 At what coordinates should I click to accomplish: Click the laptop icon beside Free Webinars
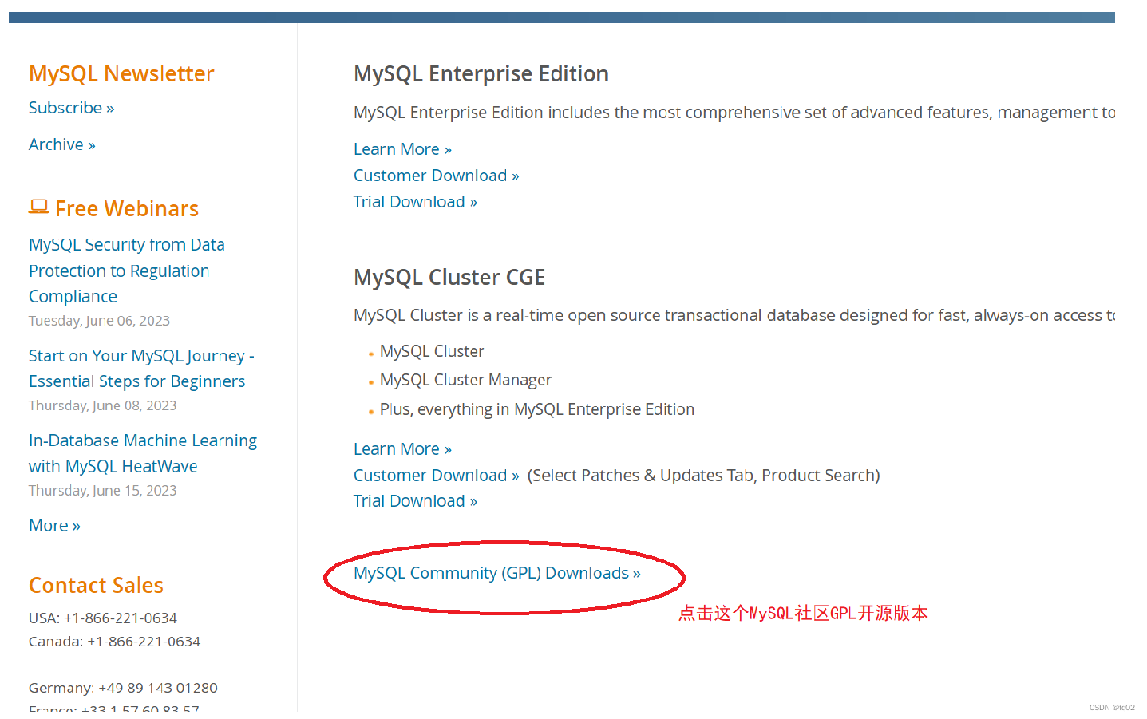(38, 207)
